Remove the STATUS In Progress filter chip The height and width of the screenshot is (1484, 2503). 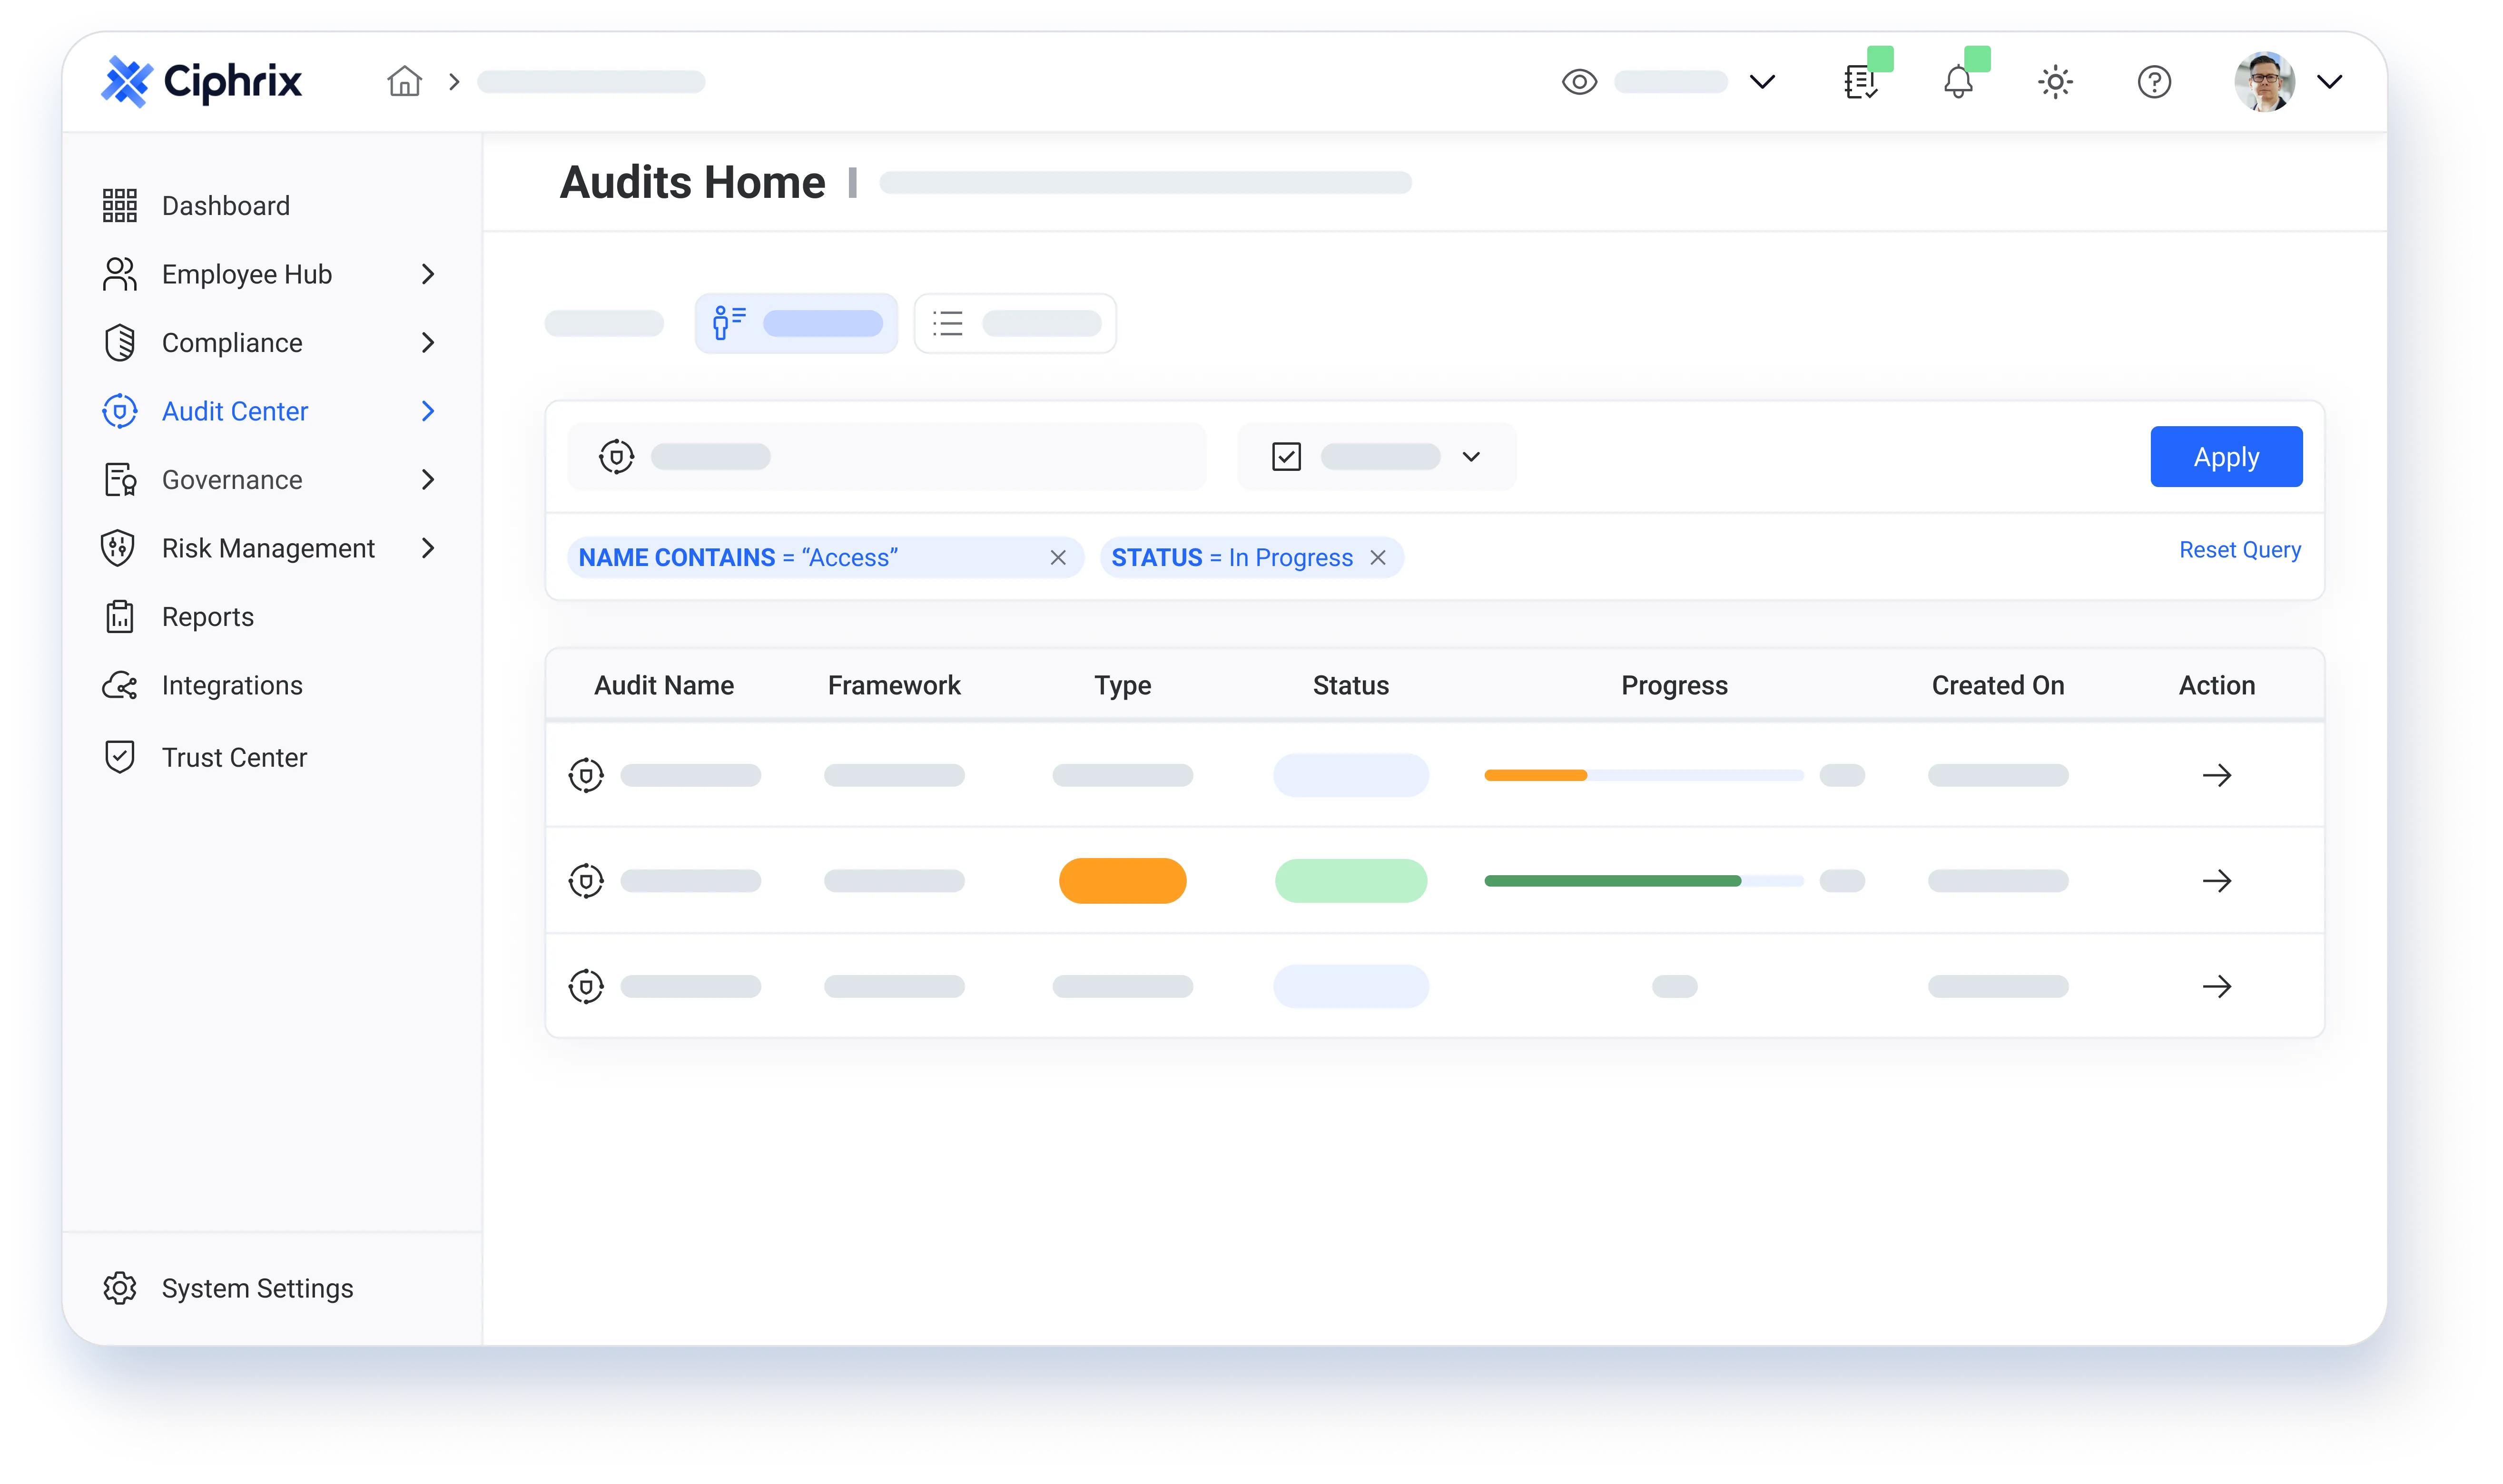coord(1378,558)
